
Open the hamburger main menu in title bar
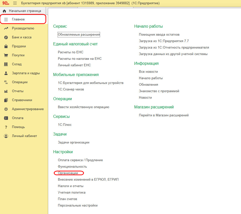coord(15,3)
